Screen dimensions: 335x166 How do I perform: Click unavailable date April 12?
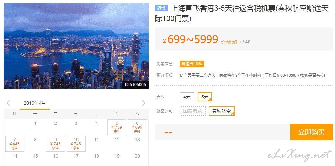(x=117, y=140)
